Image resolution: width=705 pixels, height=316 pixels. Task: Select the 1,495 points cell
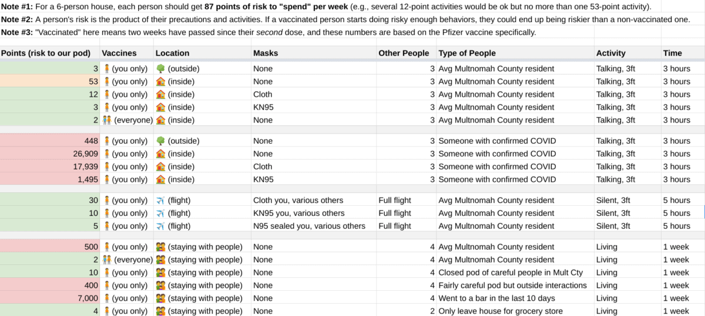coord(50,179)
